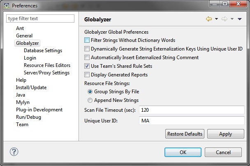Click the Restore Defaults button
Screen dimensions: 250x166
(185, 134)
